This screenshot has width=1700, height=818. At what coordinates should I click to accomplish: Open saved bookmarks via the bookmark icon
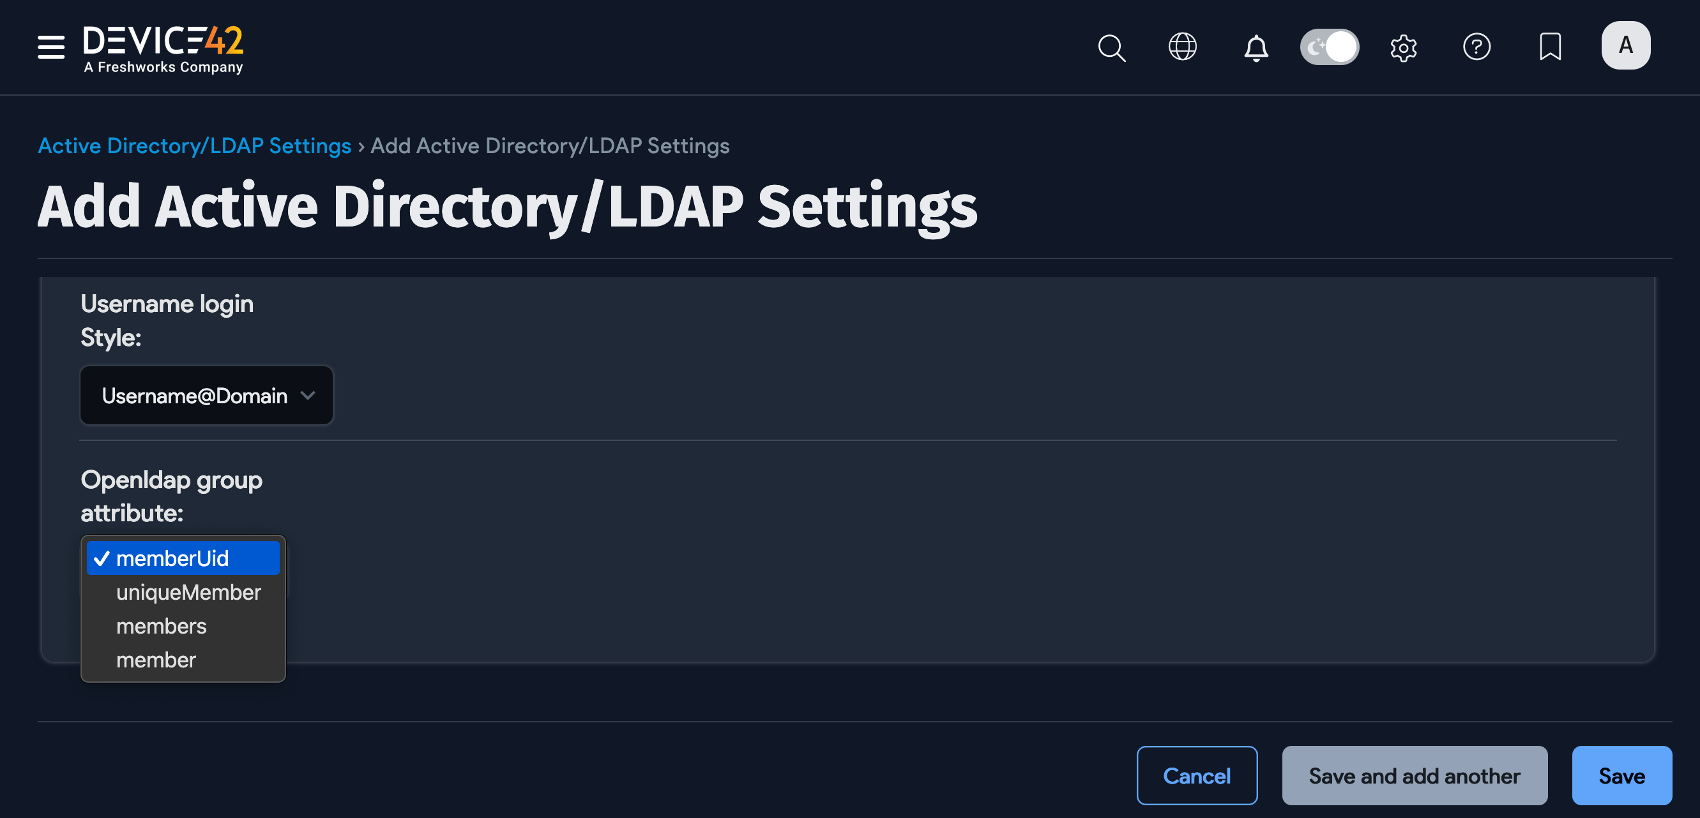tap(1549, 47)
